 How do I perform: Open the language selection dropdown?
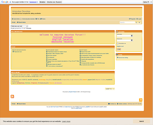[x=19, y=26]
